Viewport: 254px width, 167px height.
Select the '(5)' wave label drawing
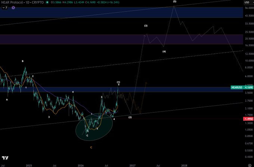[175, 1]
